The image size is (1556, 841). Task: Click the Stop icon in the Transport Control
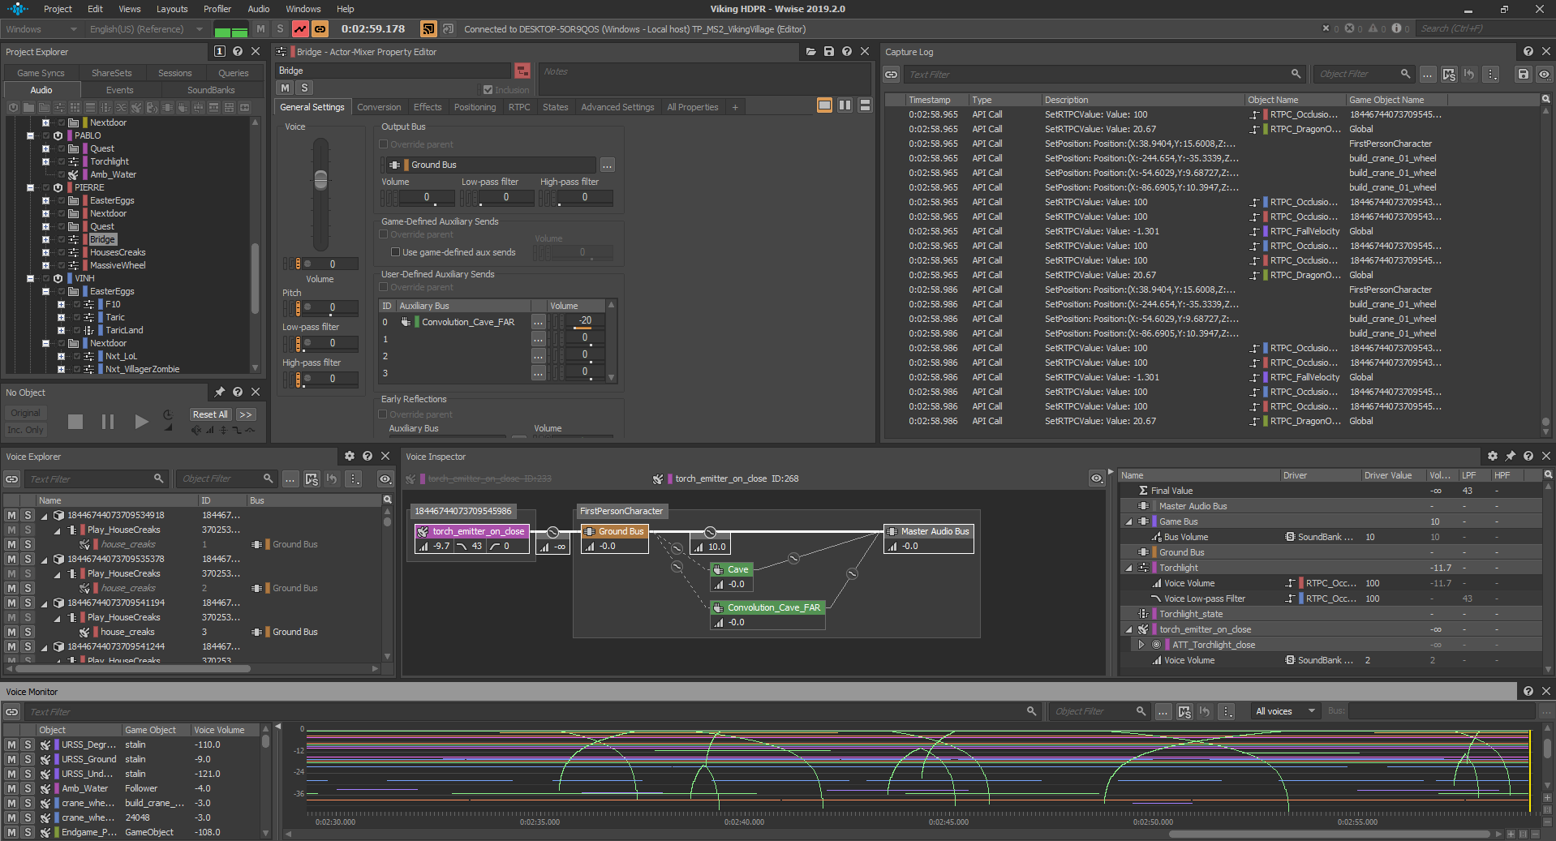[75, 422]
